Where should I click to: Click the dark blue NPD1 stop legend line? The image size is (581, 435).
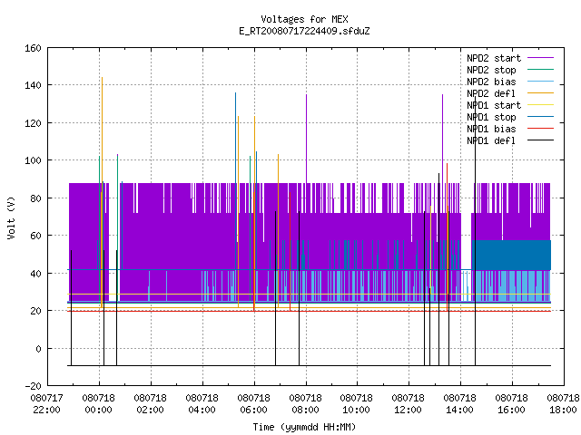point(540,117)
